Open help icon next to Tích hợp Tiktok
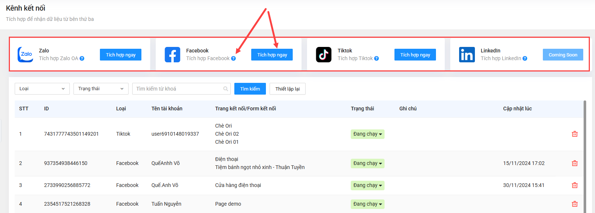This screenshot has height=213, width=595. pos(376,58)
